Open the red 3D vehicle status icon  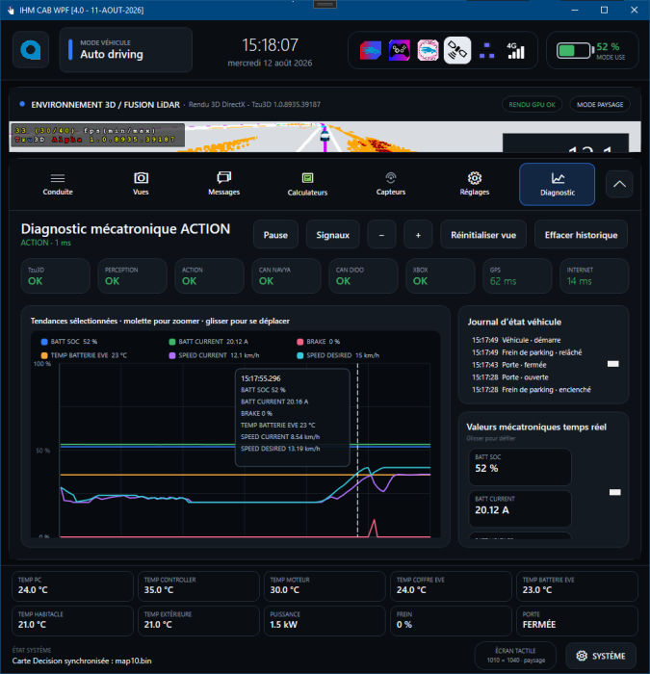(x=371, y=51)
